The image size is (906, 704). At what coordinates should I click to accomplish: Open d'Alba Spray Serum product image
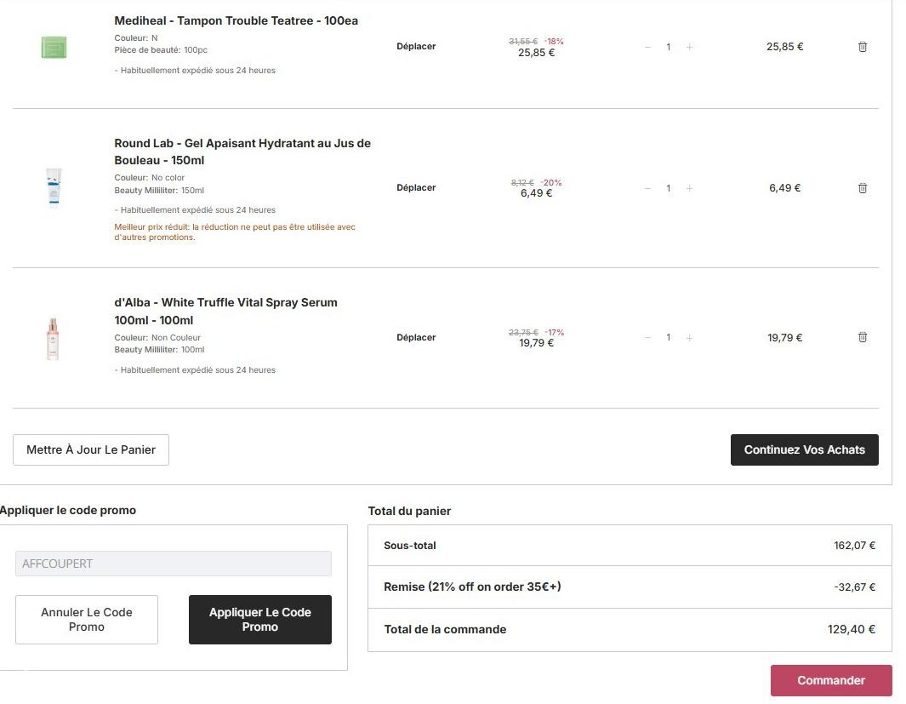(54, 338)
